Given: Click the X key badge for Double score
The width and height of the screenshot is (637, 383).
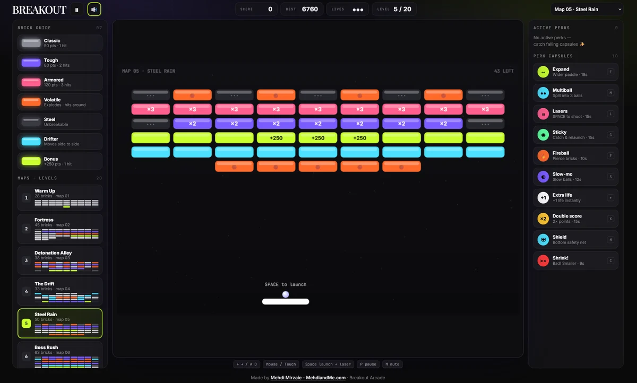Looking at the screenshot, I should [610, 219].
